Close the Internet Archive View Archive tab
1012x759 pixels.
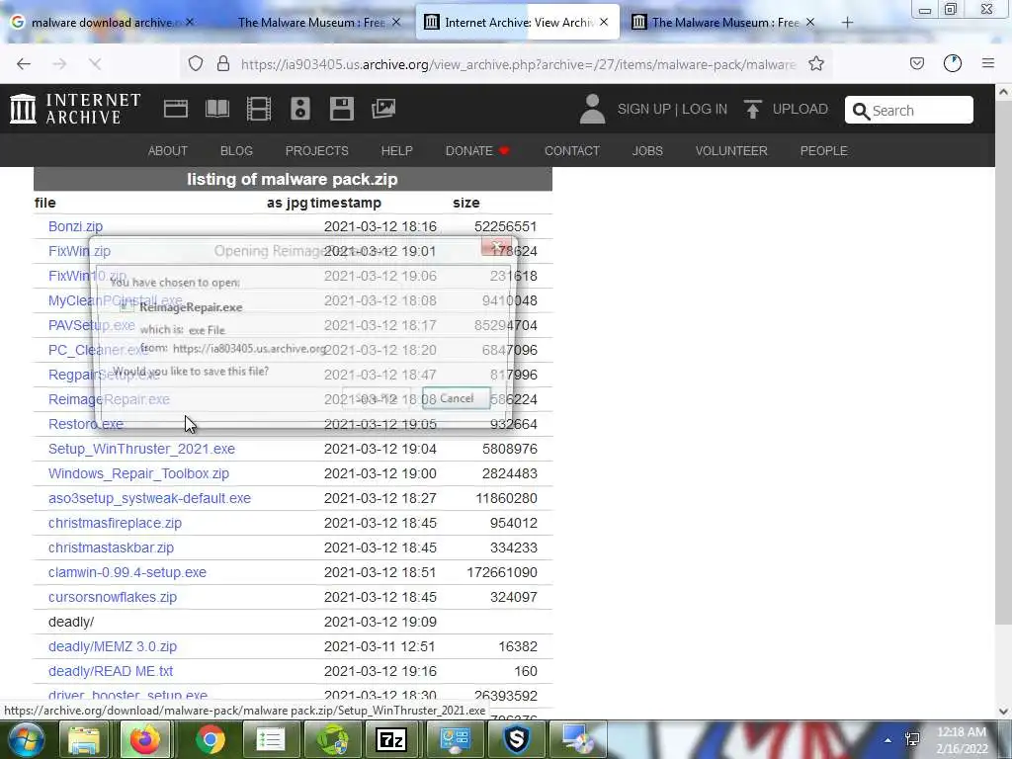point(604,22)
